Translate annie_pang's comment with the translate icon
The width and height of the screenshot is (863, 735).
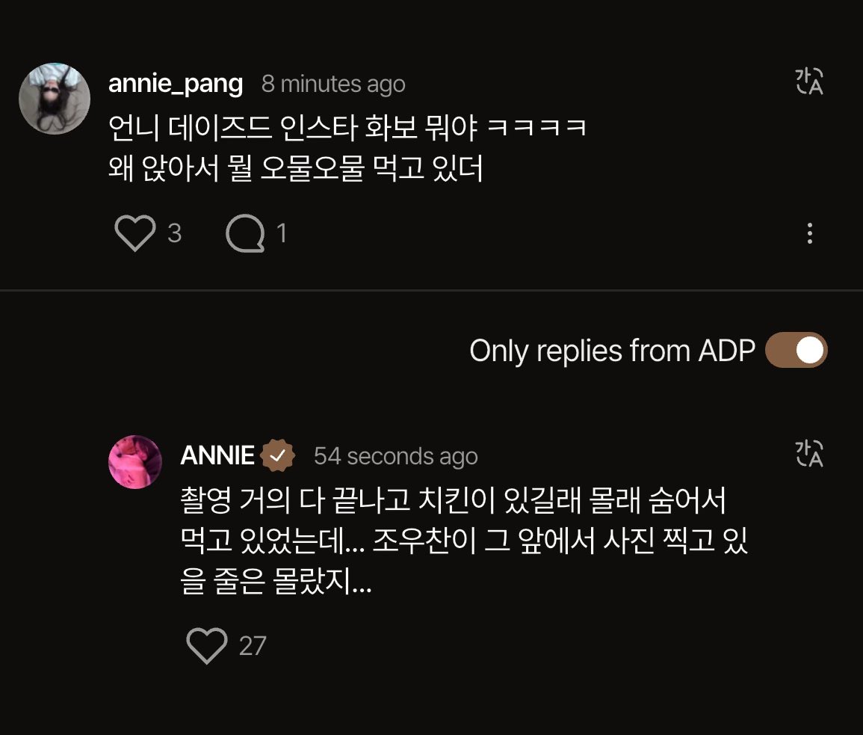pos(808,82)
